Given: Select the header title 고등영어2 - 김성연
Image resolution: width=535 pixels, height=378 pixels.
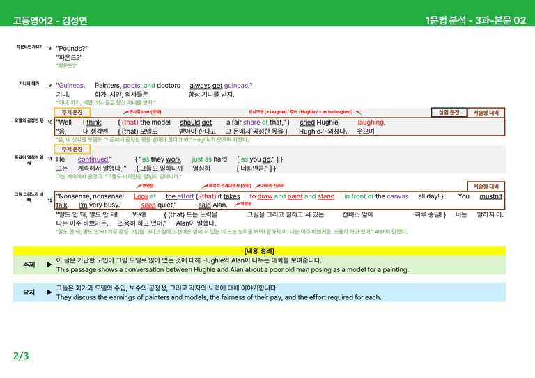Looking at the screenshot, I should 50,20.
